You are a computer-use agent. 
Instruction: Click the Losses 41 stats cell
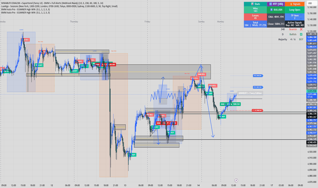[255, 17]
